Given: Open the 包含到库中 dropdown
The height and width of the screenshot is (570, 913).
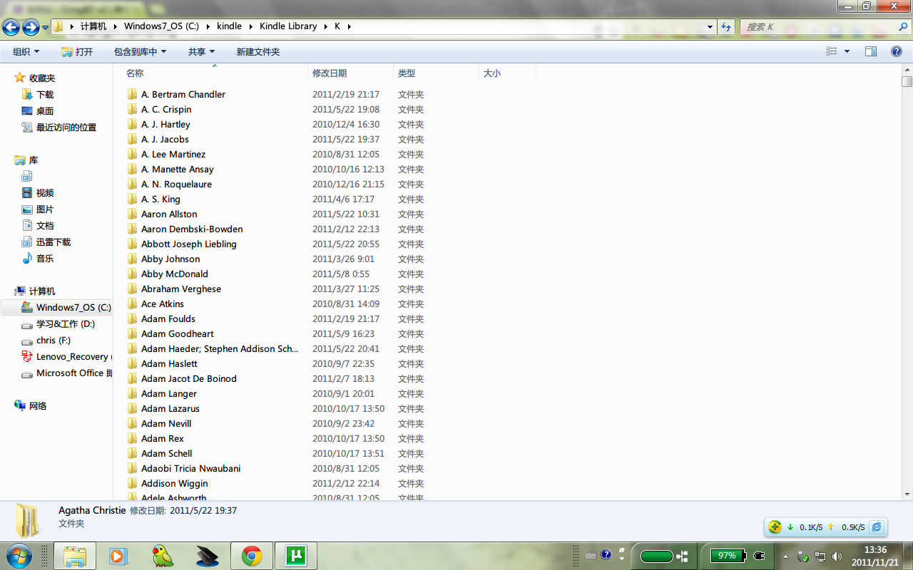Looking at the screenshot, I should pos(140,52).
